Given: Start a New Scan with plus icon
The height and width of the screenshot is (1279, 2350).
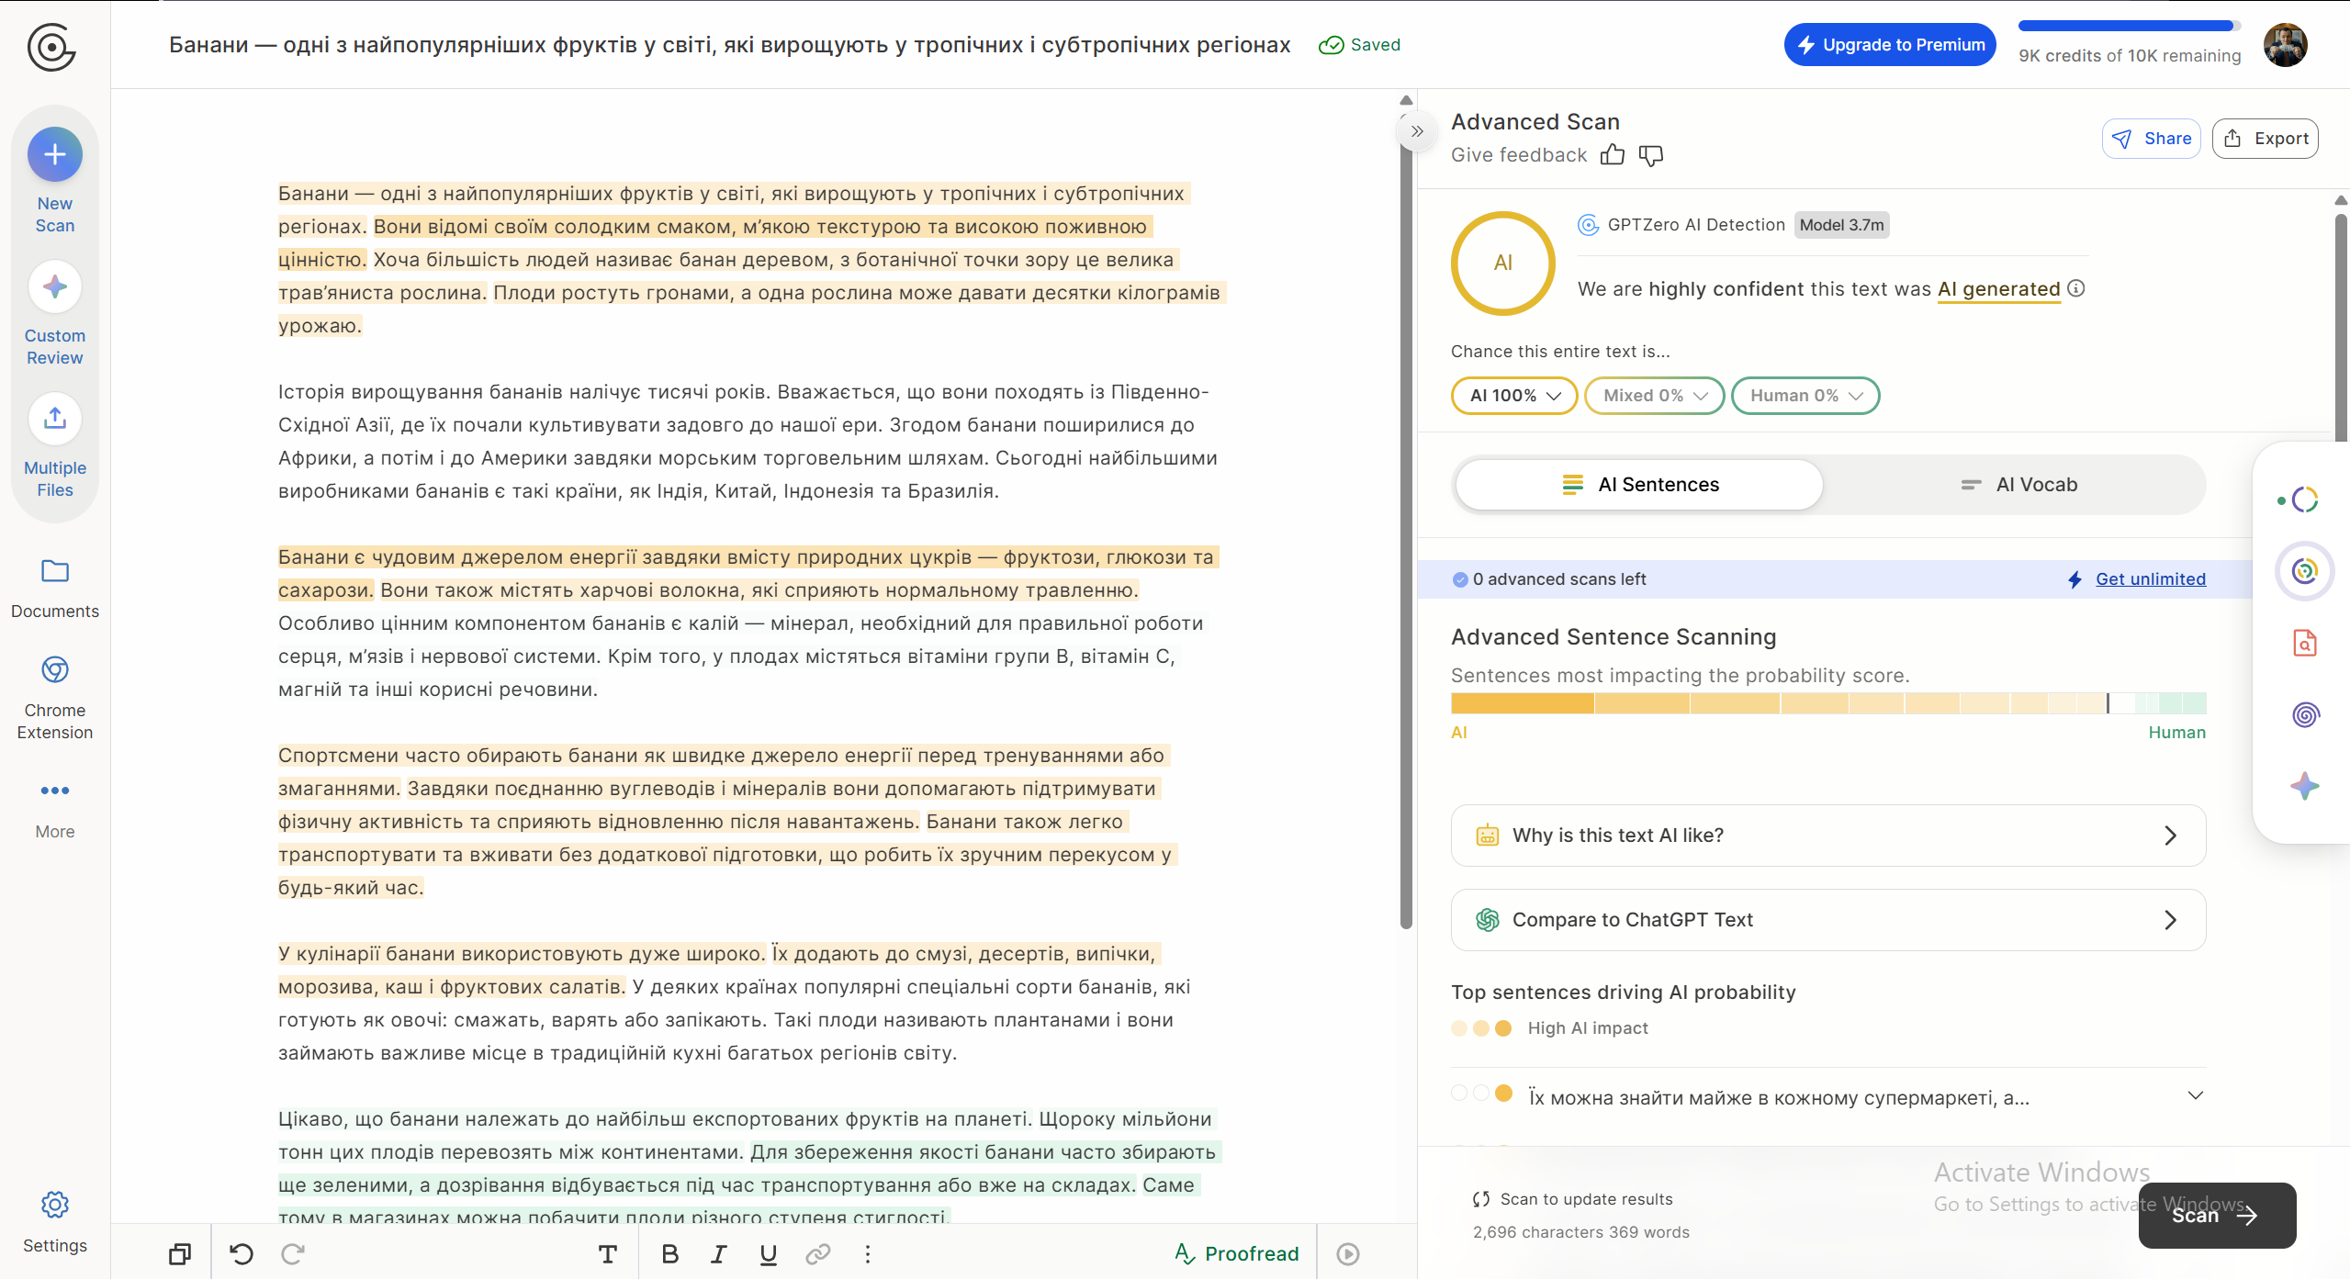Looking at the screenshot, I should (x=55, y=154).
